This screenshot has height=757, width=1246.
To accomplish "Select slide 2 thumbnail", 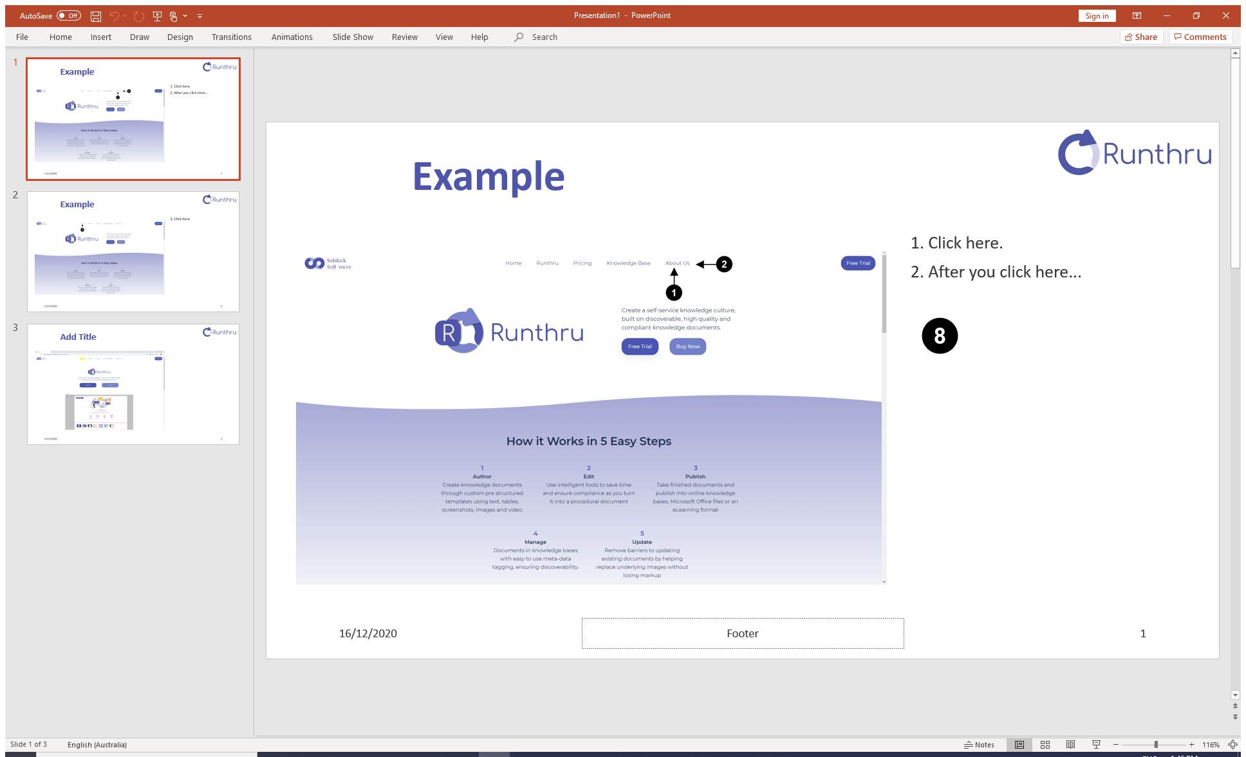I will (x=133, y=252).
